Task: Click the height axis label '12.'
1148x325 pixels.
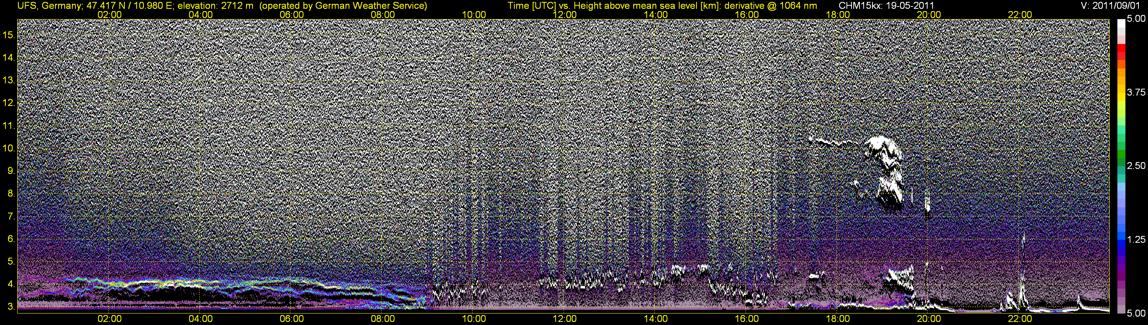Action: pyautogui.click(x=9, y=103)
